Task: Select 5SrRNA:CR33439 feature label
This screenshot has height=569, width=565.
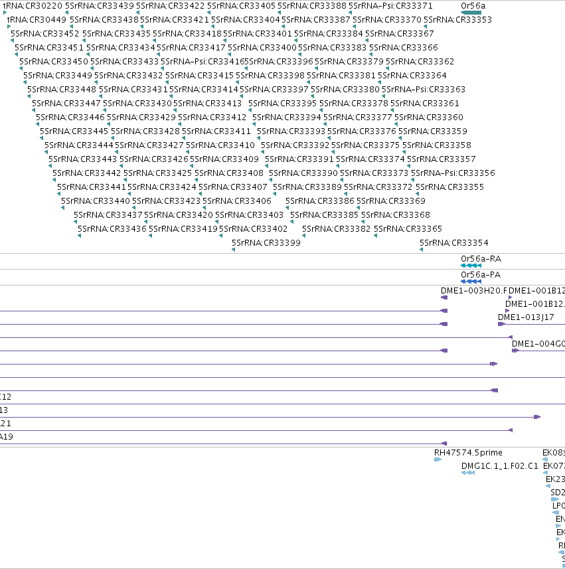Action: click(x=100, y=6)
